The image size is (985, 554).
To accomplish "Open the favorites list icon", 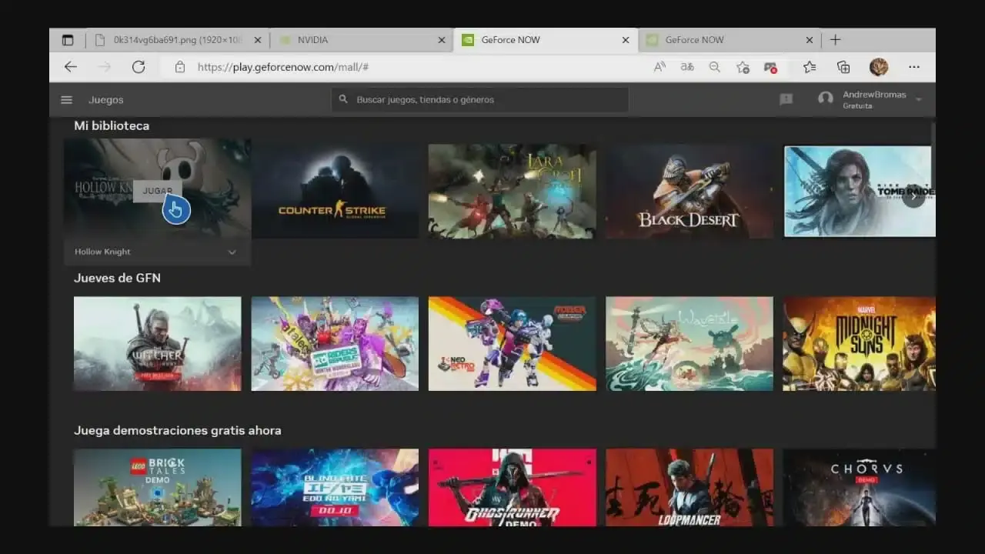I will point(810,67).
